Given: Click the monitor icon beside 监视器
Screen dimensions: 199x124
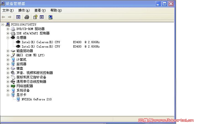Looking at the screenshot, I should pos(13,64).
